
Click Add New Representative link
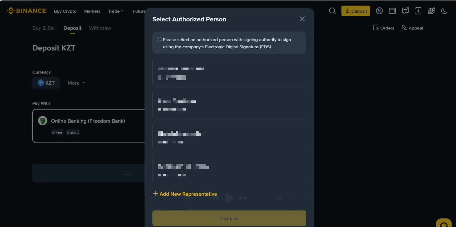pyautogui.click(x=185, y=194)
